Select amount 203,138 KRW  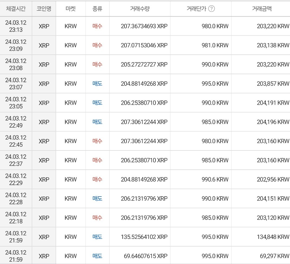coord(273,45)
